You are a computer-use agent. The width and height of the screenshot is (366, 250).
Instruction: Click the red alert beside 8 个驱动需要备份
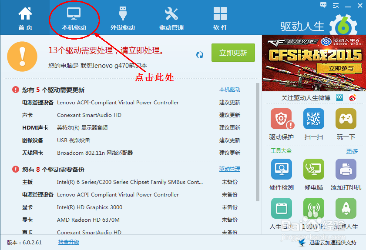(x=16, y=169)
